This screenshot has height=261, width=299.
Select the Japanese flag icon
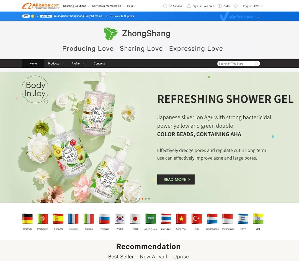coord(135,219)
